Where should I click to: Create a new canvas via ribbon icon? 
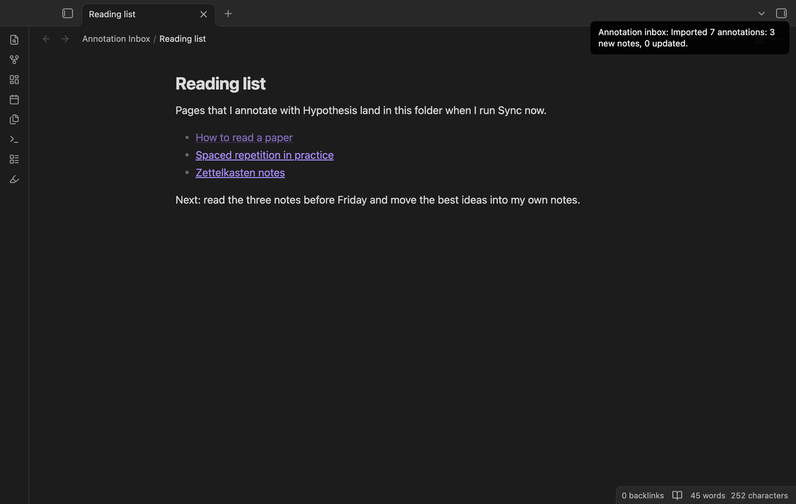pyautogui.click(x=14, y=80)
